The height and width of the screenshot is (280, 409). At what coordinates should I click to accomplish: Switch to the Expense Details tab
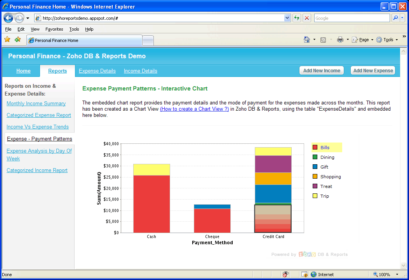coord(97,71)
